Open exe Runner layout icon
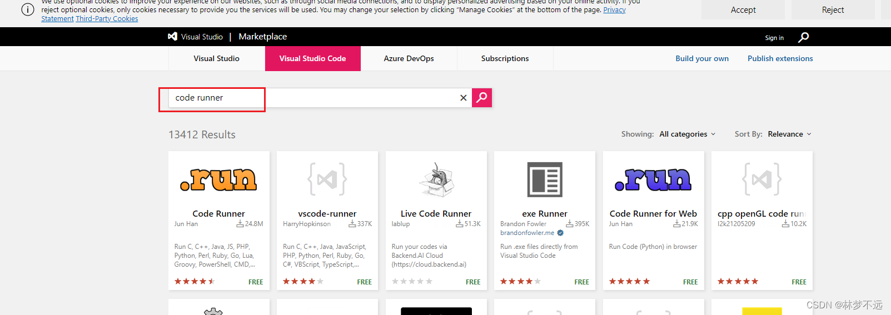 click(x=545, y=179)
